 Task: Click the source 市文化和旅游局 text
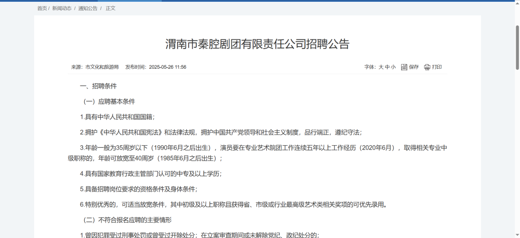click(x=102, y=67)
